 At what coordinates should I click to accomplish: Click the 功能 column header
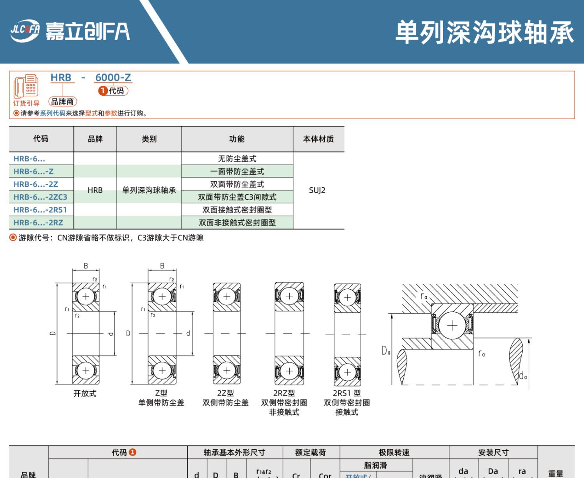coord(237,139)
